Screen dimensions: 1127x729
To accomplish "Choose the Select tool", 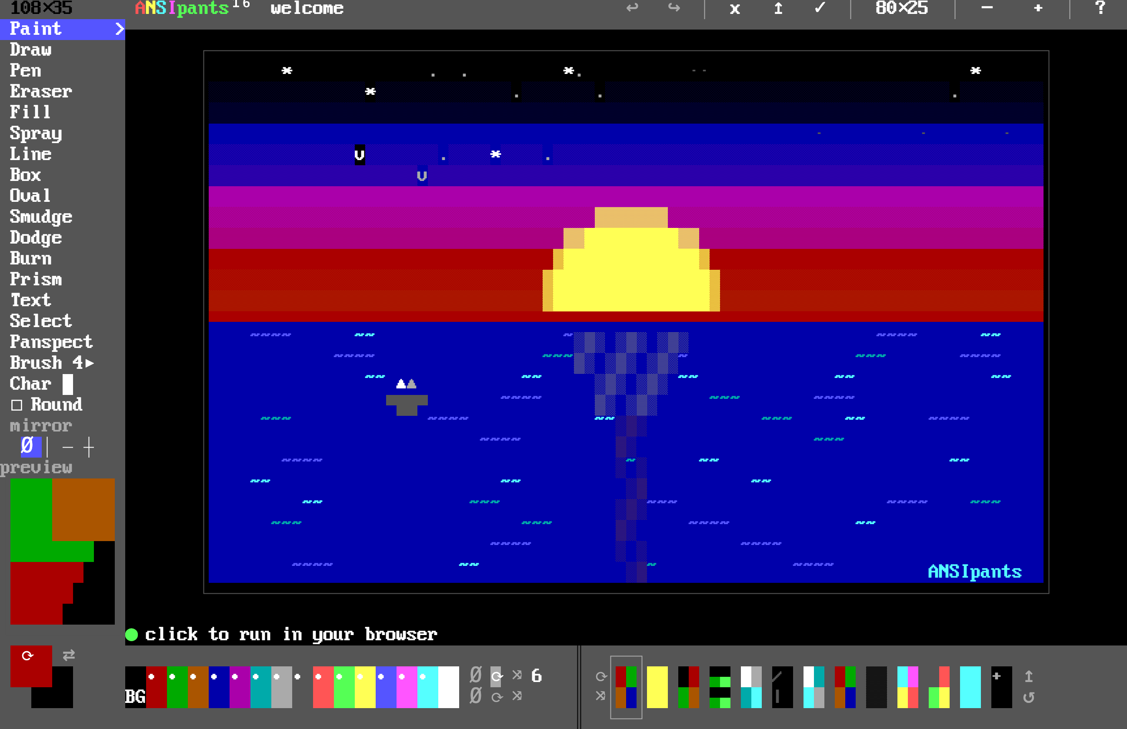I will (x=41, y=321).
